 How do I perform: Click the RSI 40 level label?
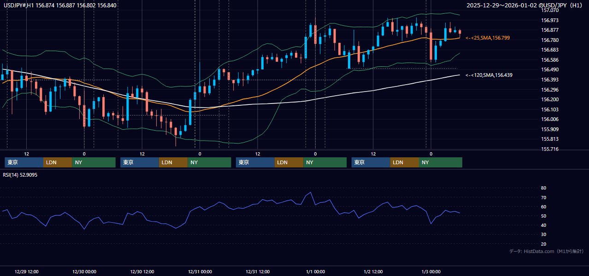[543, 225]
